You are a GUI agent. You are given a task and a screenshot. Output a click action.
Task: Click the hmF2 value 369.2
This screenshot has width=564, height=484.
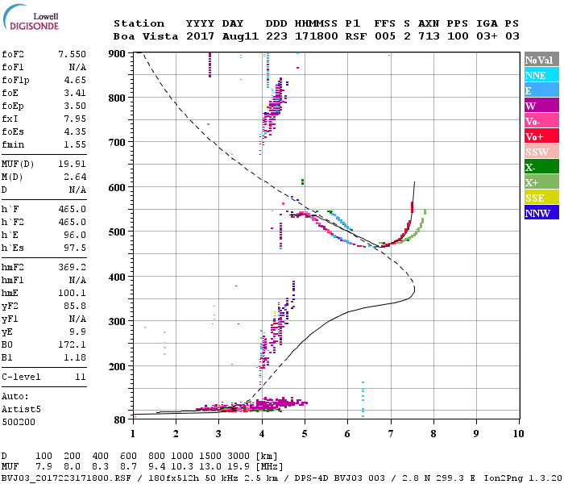pos(72,267)
